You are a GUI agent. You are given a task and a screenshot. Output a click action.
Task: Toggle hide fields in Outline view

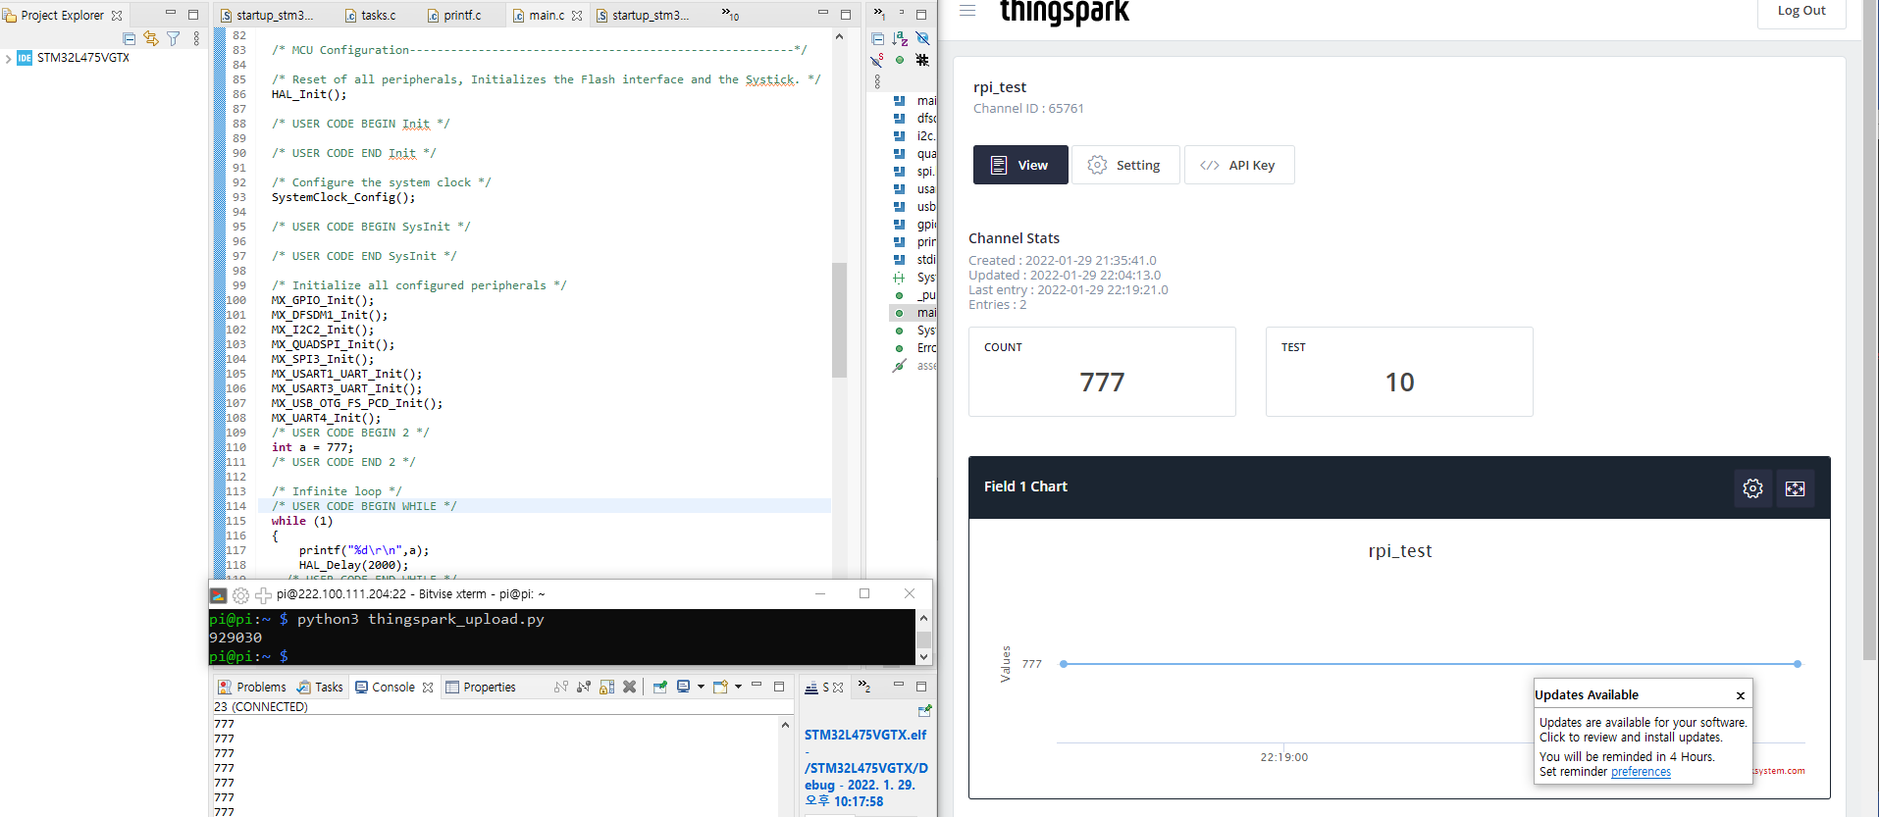coord(922,38)
